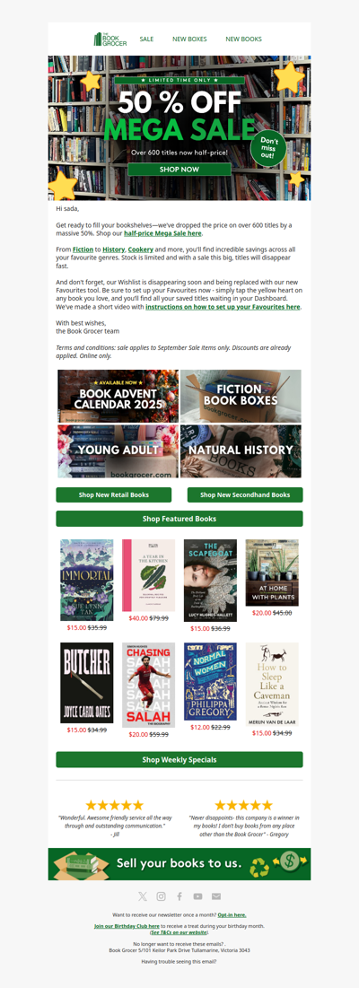This screenshot has width=359, height=988.
Task: Click the Book Grocer logo
Action: tap(110, 39)
